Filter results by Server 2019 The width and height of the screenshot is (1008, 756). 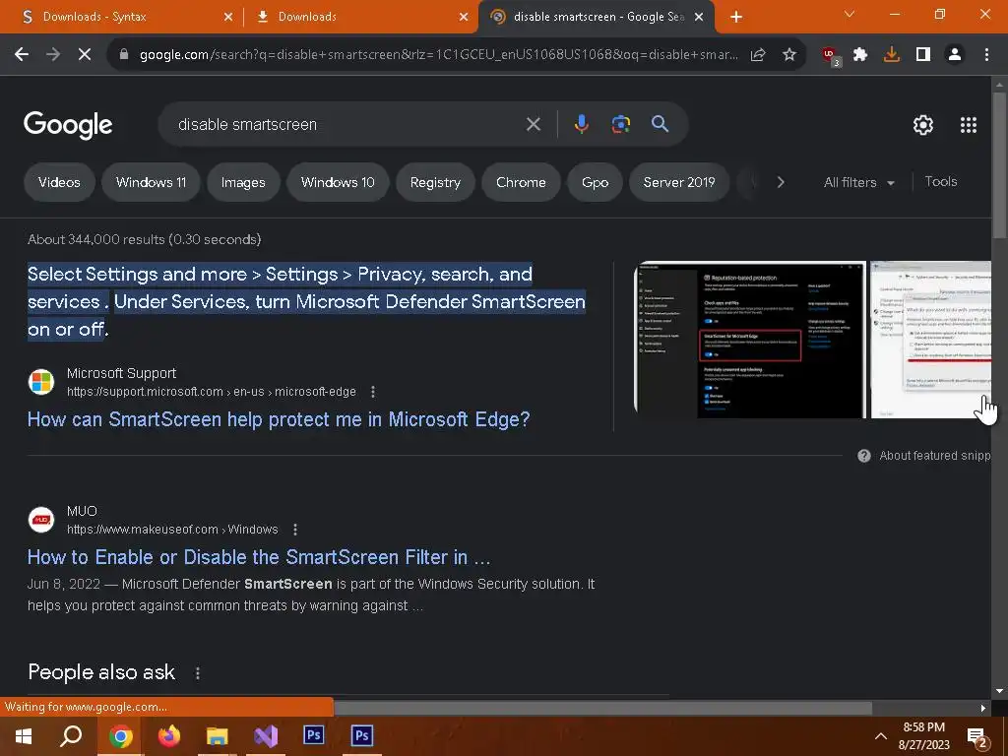pyautogui.click(x=679, y=182)
